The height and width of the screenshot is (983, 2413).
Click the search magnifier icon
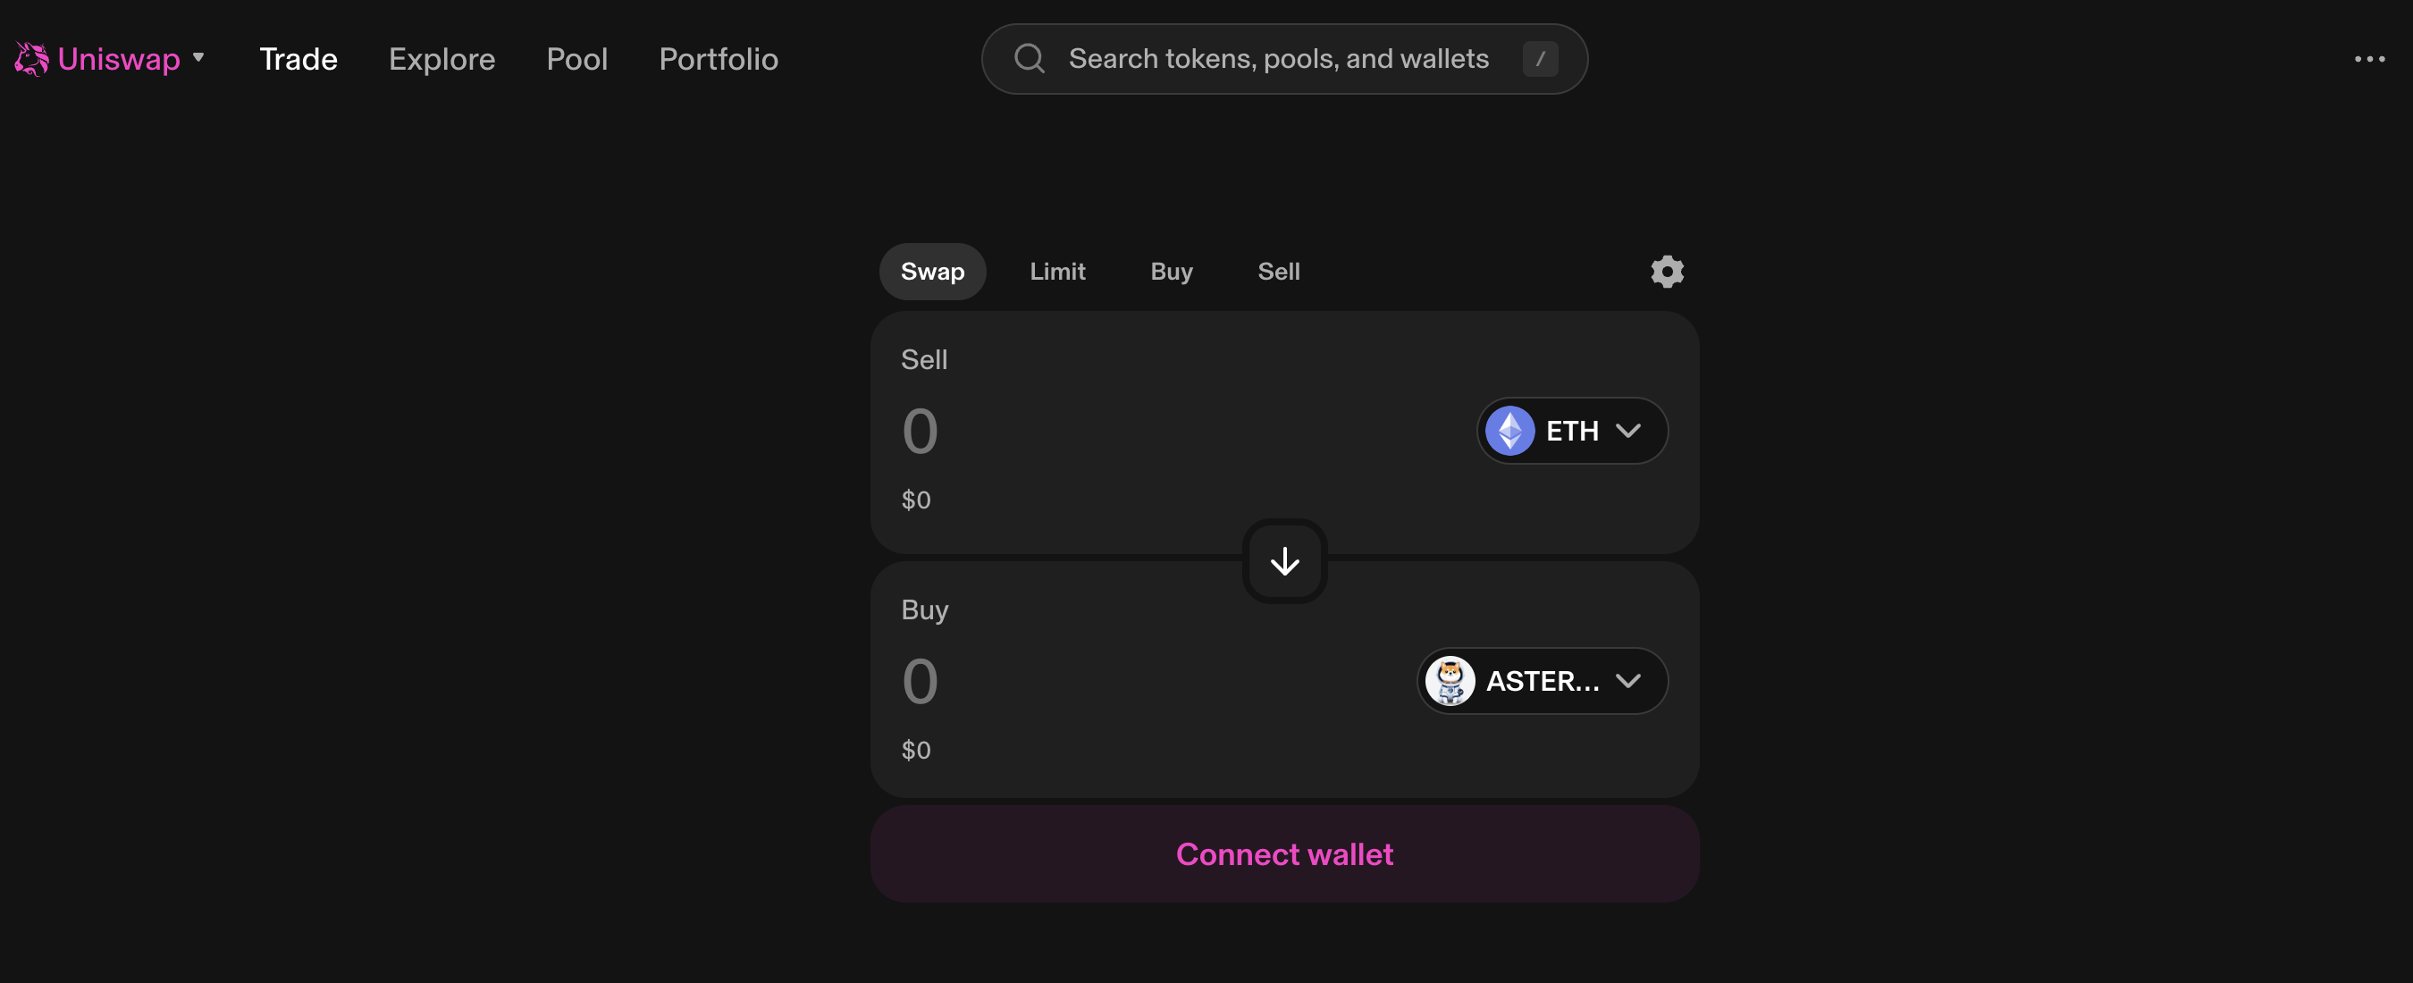coord(1029,59)
